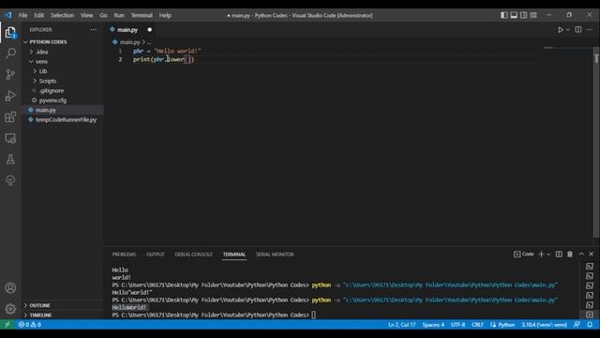This screenshot has height=338, width=600.
Task: Kill terminal with trash icon
Action: pos(570,254)
